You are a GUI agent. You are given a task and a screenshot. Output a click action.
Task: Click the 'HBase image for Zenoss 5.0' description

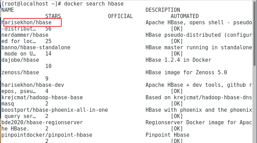pyautogui.click(x=186, y=73)
